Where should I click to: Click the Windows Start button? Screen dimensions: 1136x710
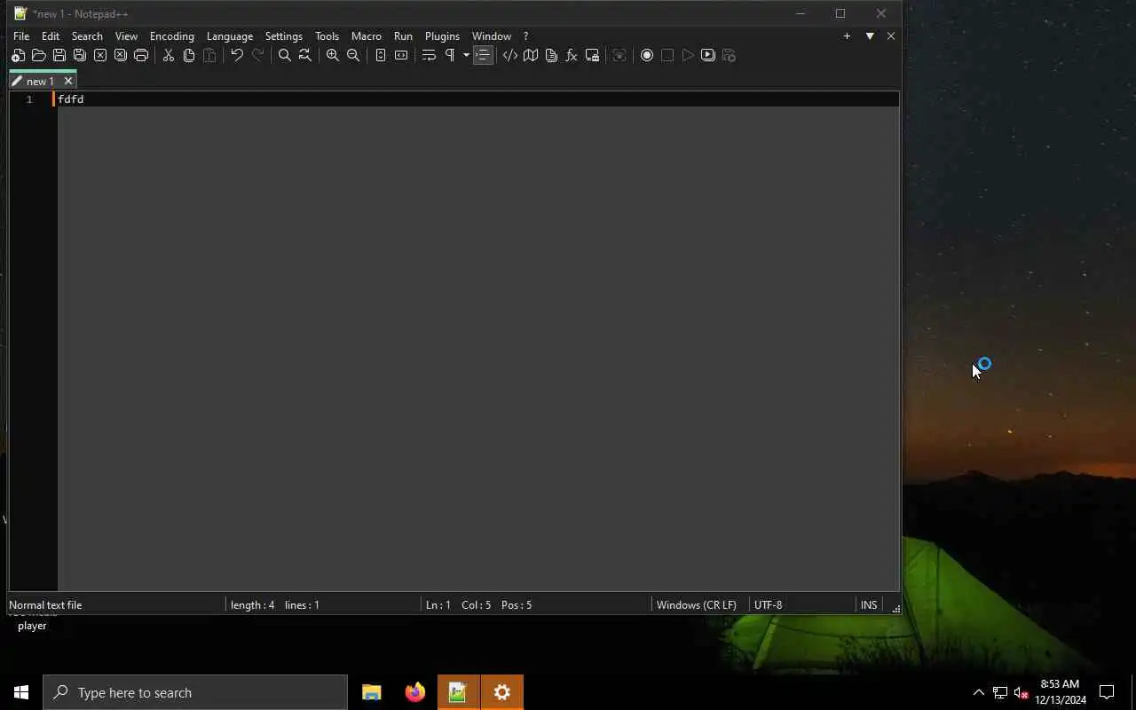coord(21,692)
